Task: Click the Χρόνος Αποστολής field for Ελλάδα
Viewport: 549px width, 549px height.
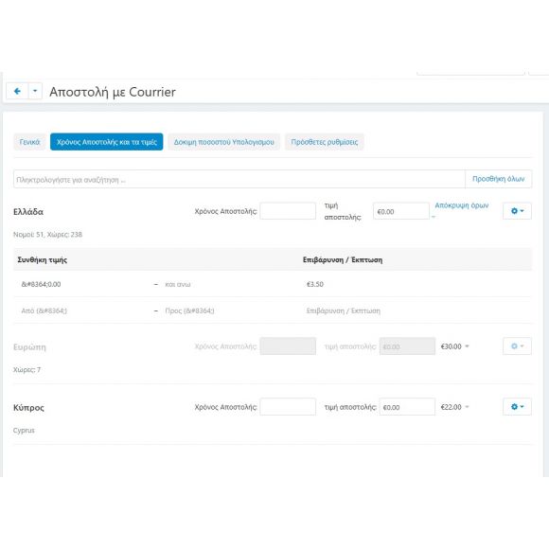Action: 288,211
